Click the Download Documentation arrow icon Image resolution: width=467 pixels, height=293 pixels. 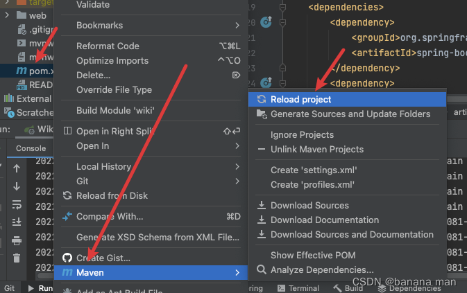262,220
